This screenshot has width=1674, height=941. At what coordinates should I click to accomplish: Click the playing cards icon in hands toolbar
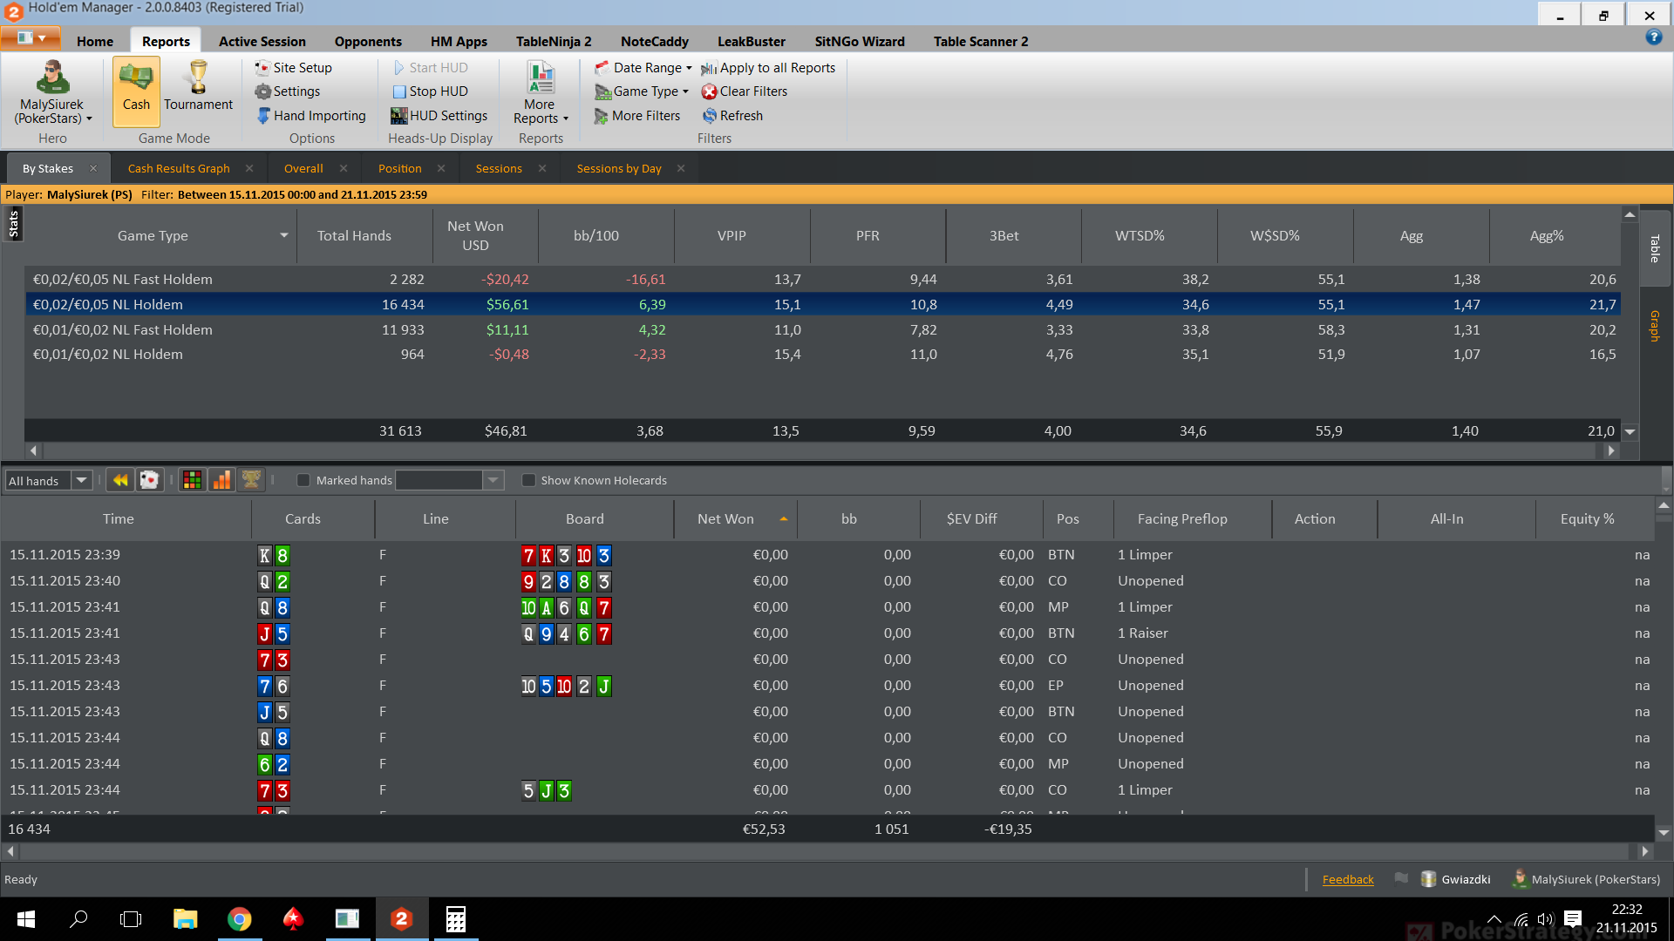[x=149, y=480]
